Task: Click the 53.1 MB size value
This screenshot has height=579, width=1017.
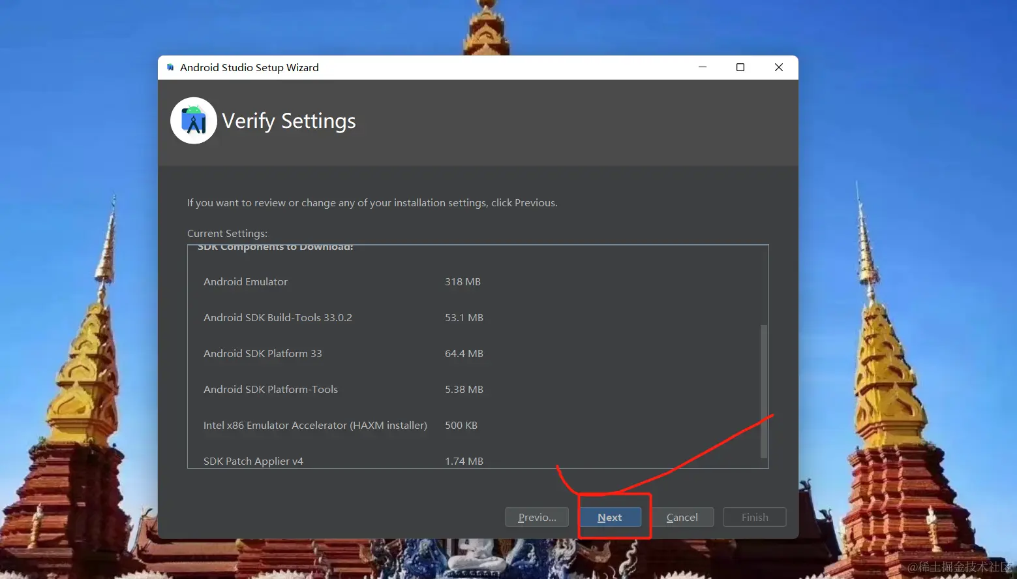Action: point(464,317)
